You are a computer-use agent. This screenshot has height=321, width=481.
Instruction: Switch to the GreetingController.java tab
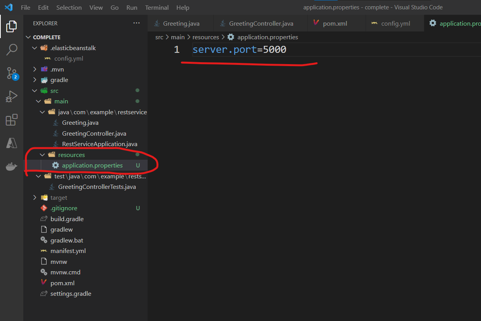[x=260, y=23]
